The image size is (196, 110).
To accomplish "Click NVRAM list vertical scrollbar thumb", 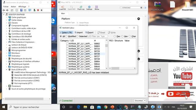I will [107, 46].
